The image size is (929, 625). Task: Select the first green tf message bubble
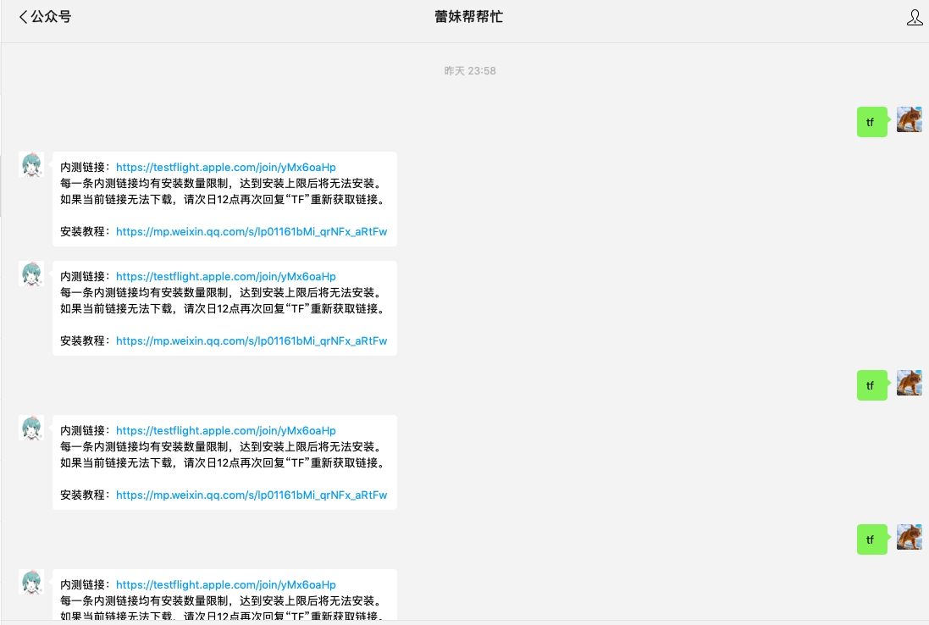point(871,122)
